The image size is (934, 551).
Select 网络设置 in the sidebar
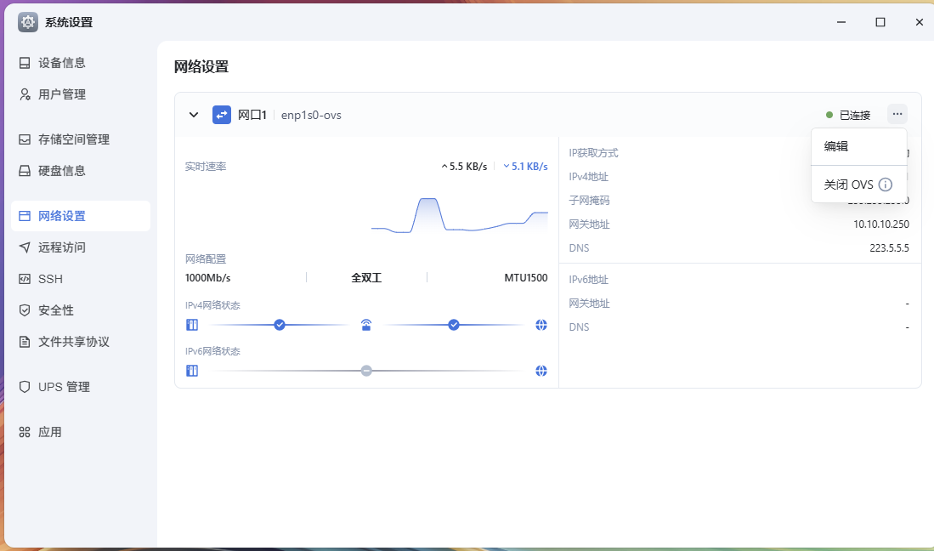[x=81, y=216]
